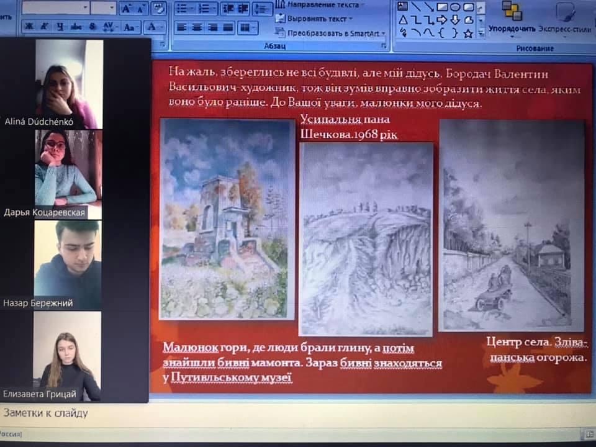This screenshot has width=596, height=447.
Task: Click Дарья Коцаревская video tile
Action: (x=68, y=174)
